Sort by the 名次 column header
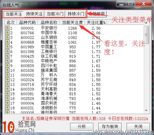The image size is (154, 135). (x=11, y=22)
